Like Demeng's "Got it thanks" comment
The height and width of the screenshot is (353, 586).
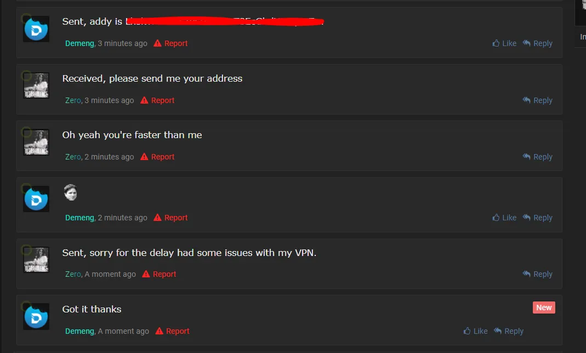coord(475,331)
